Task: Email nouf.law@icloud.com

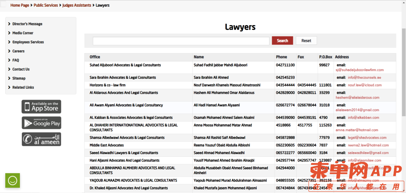Action: pos(365,85)
